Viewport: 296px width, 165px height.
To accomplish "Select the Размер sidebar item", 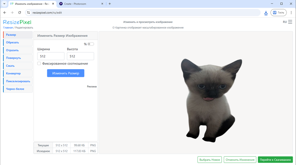I will [x=18, y=35].
